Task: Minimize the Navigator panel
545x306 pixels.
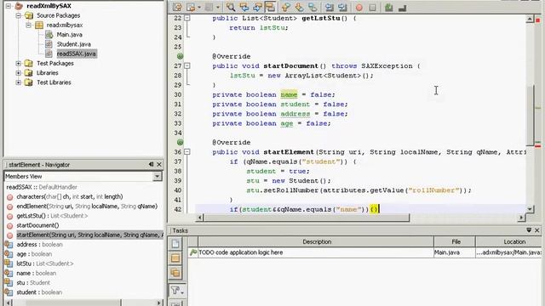Action: (152, 164)
